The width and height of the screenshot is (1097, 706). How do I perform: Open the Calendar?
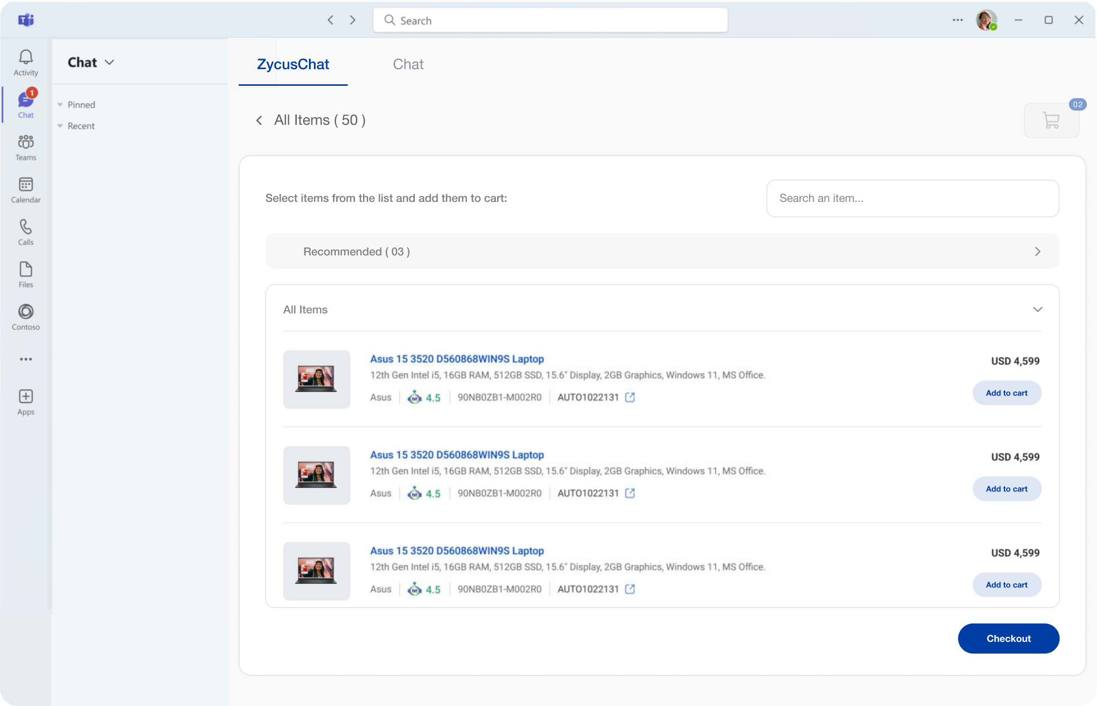[26, 190]
